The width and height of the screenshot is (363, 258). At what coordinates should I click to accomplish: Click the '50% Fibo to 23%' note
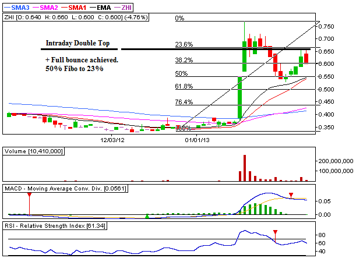tap(75, 69)
